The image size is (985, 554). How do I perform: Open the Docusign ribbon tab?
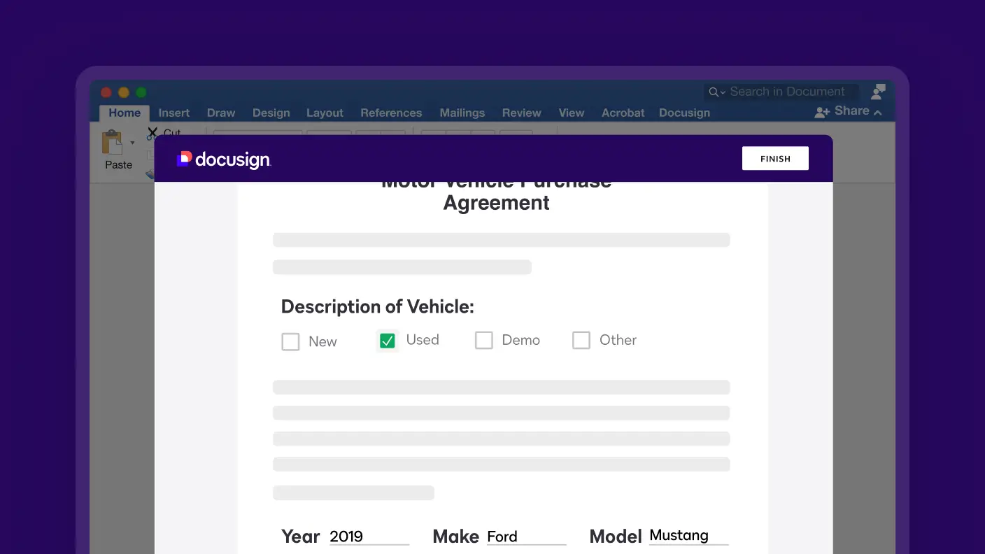[x=684, y=113]
